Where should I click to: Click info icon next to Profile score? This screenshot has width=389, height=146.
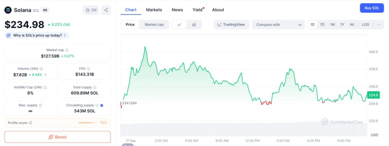[x=30, y=123]
